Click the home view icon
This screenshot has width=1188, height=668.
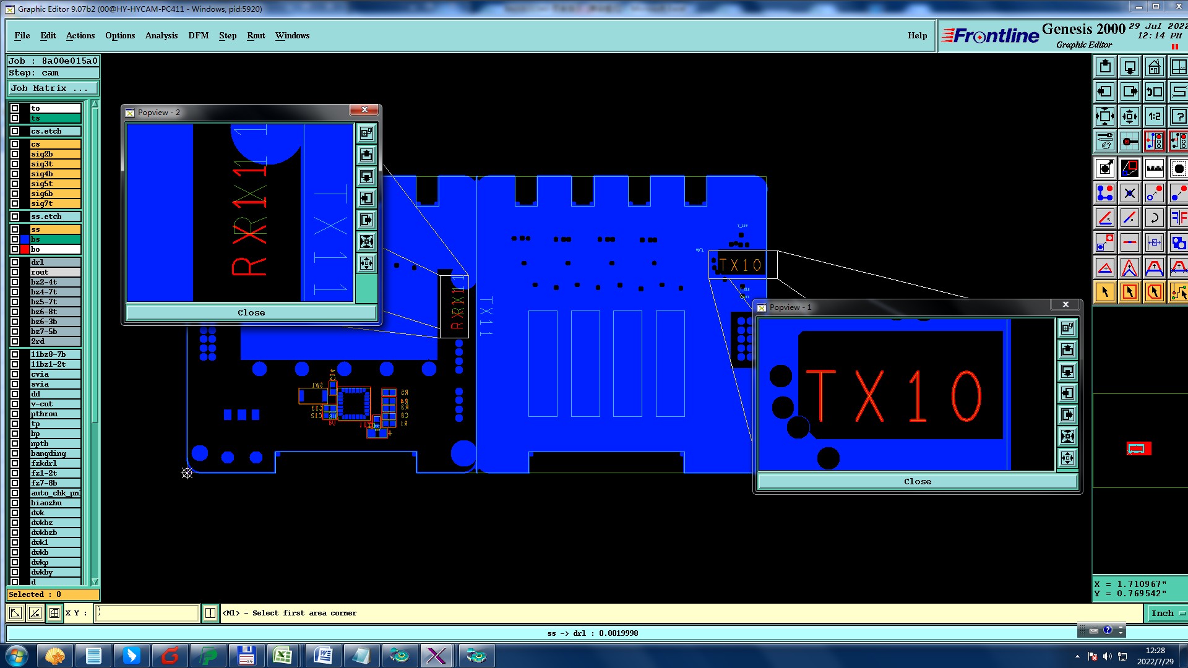(x=1154, y=67)
